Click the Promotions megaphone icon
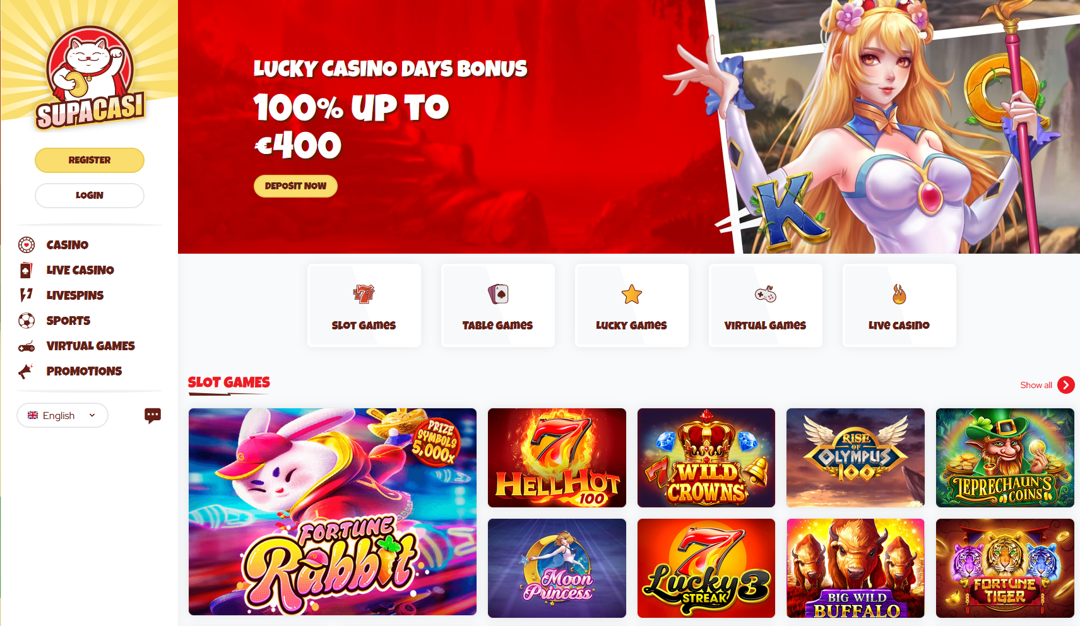This screenshot has height=626, width=1080. point(26,371)
